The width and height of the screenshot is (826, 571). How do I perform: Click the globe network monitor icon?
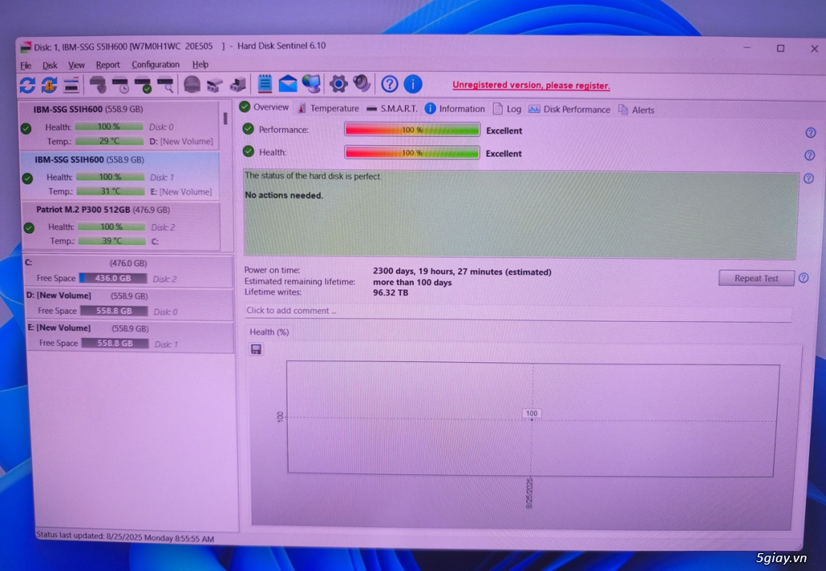point(311,84)
